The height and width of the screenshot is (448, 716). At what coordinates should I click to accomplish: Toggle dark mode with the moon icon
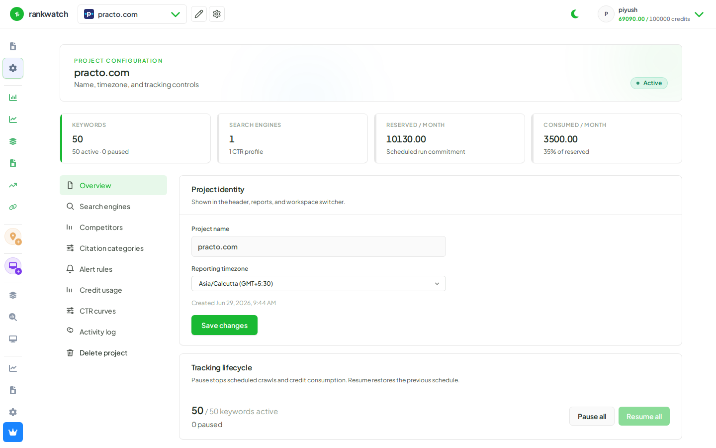(575, 14)
